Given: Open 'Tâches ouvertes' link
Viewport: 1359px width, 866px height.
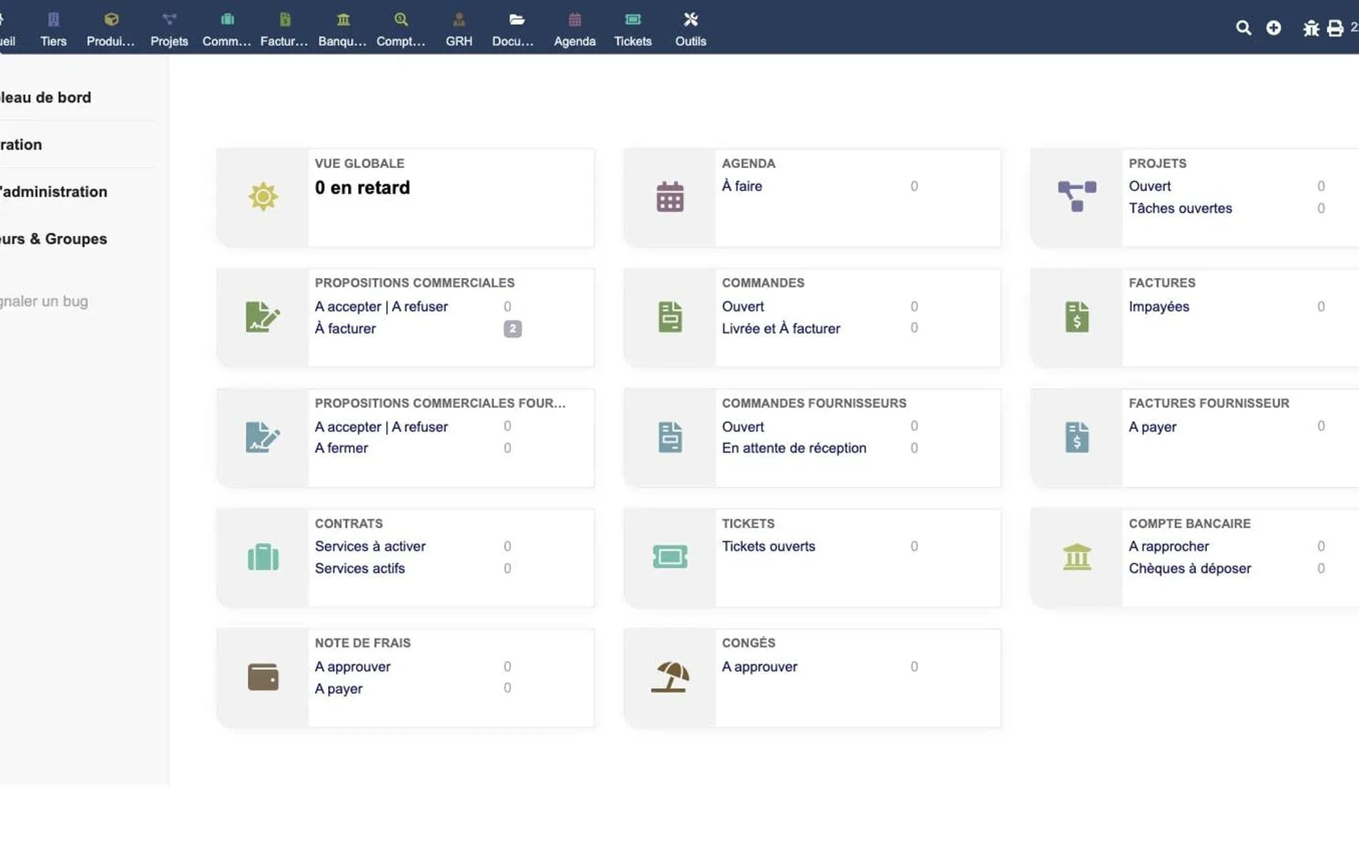Looking at the screenshot, I should (1180, 208).
